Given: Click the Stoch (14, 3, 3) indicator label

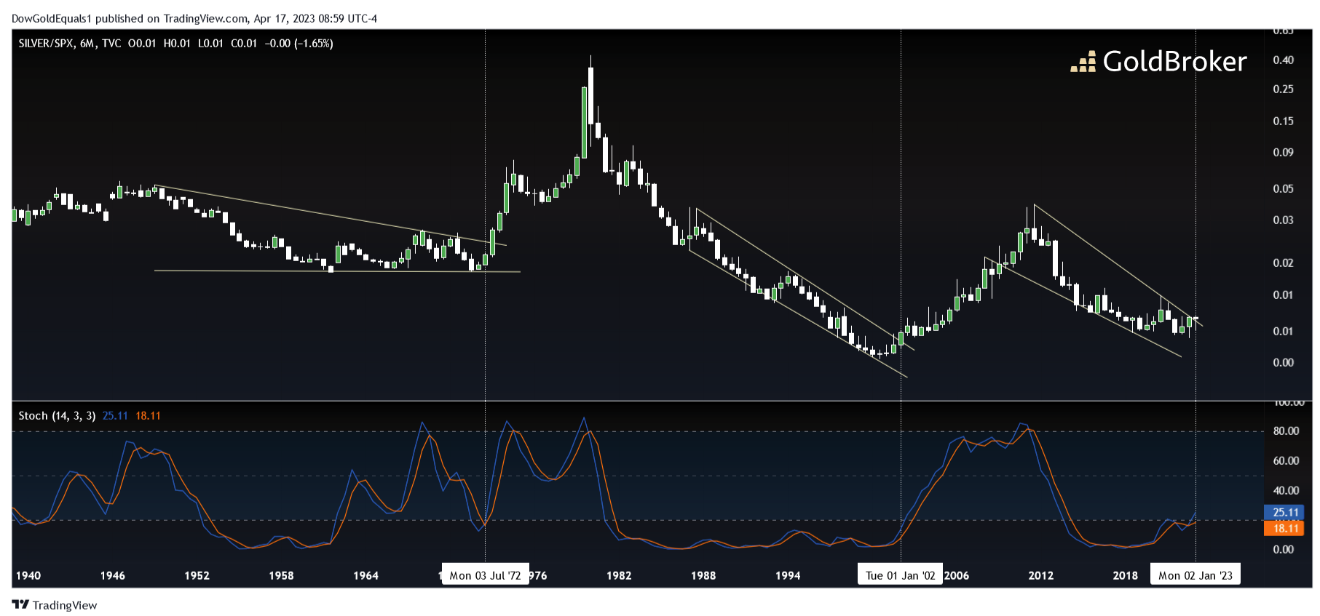Looking at the screenshot, I should 57,416.
